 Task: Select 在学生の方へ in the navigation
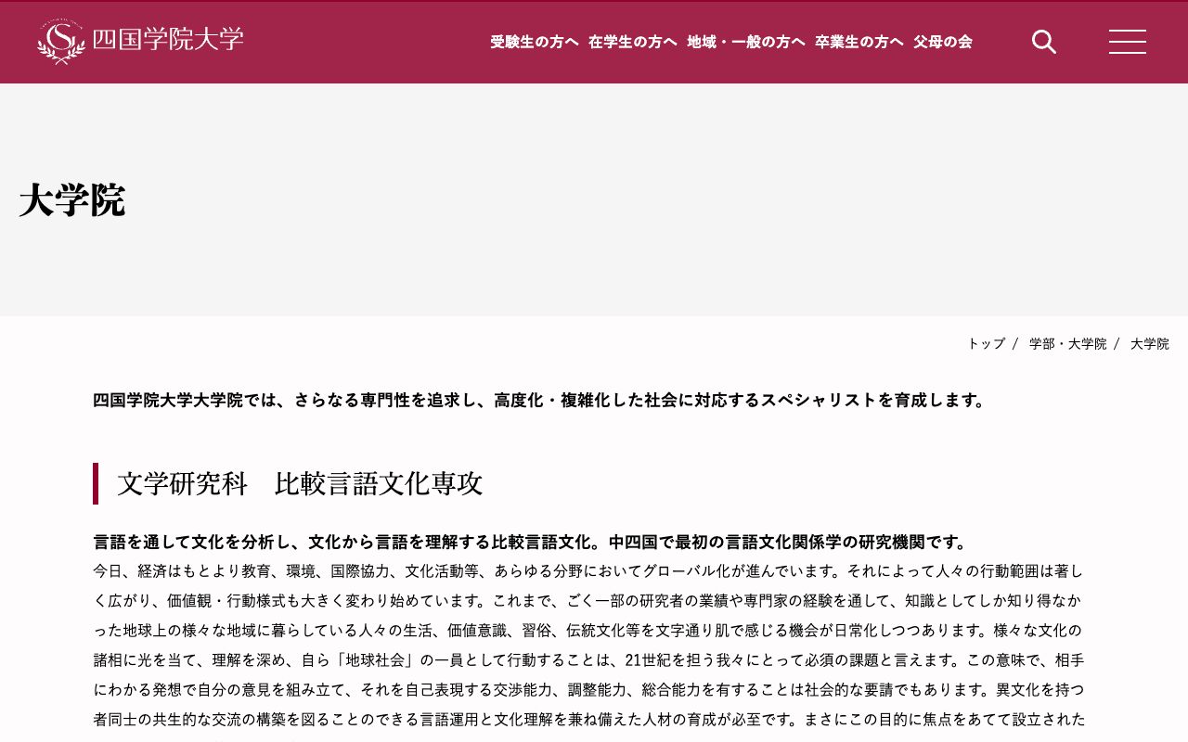click(632, 41)
